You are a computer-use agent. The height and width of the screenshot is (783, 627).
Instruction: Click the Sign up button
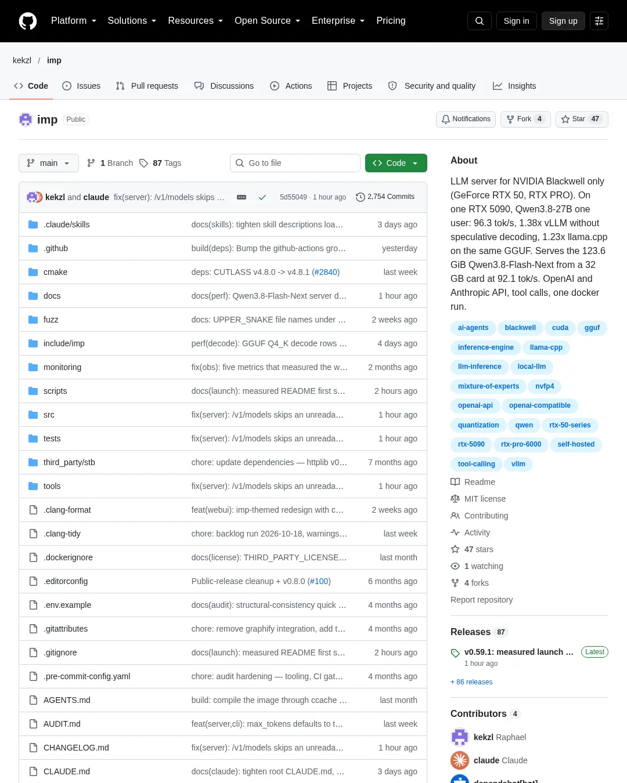[563, 21]
